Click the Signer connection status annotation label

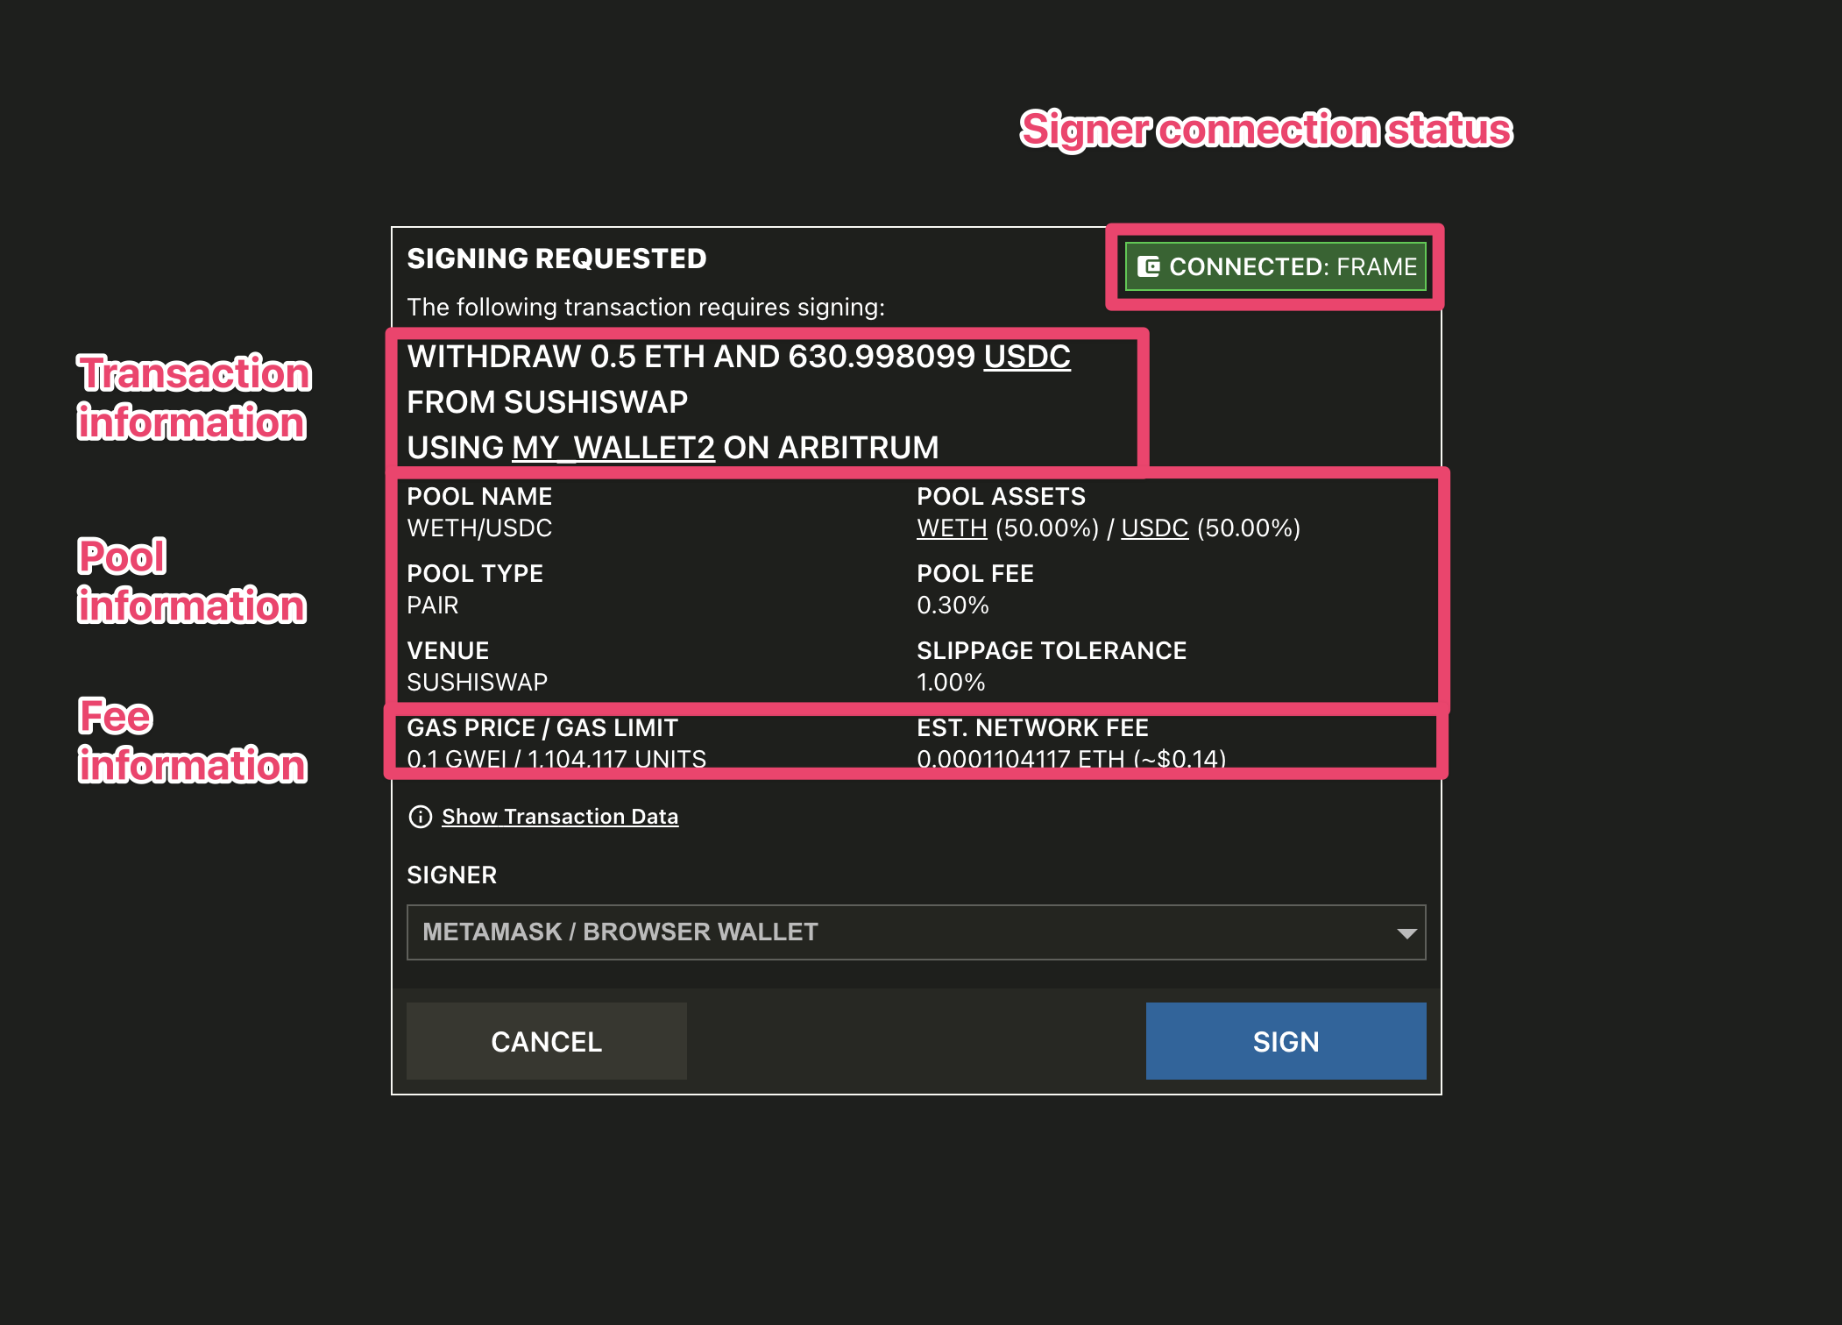pyautogui.click(x=1265, y=130)
